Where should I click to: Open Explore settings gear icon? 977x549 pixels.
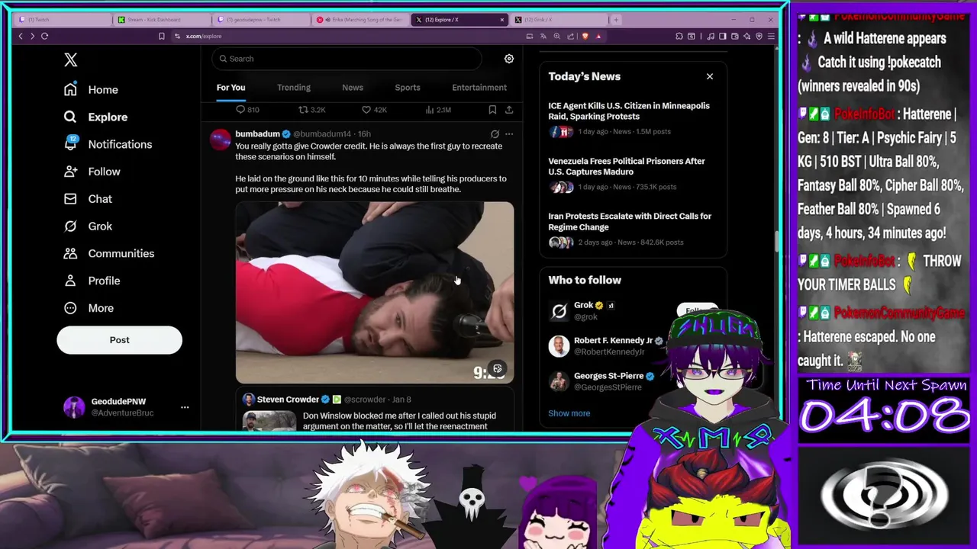pos(509,59)
